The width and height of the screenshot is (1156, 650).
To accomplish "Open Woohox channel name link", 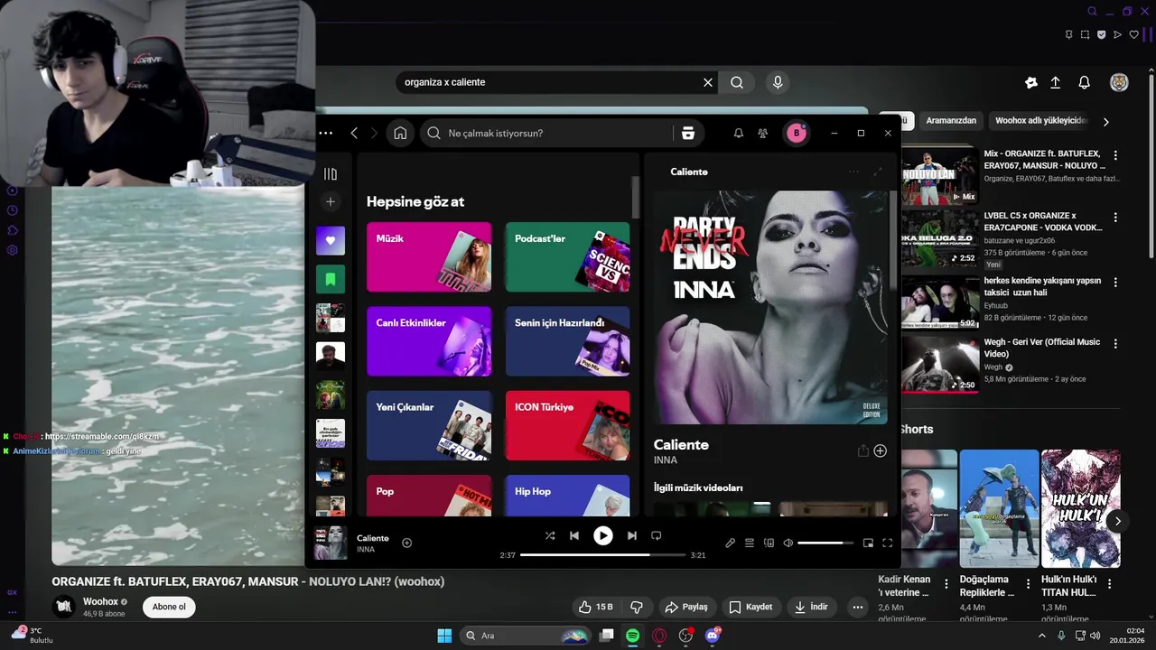I will click(101, 601).
